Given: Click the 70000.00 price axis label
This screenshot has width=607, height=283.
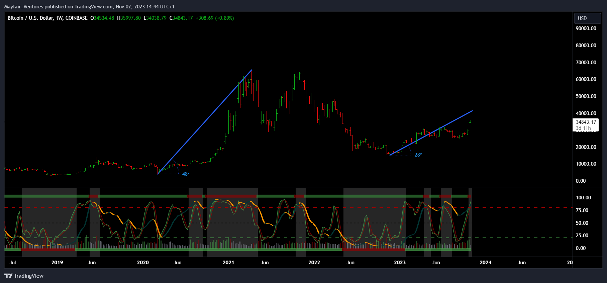Looking at the screenshot, I should (x=586, y=63).
